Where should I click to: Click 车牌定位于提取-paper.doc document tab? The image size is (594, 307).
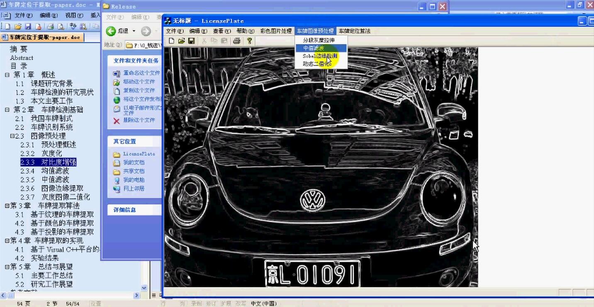42,37
